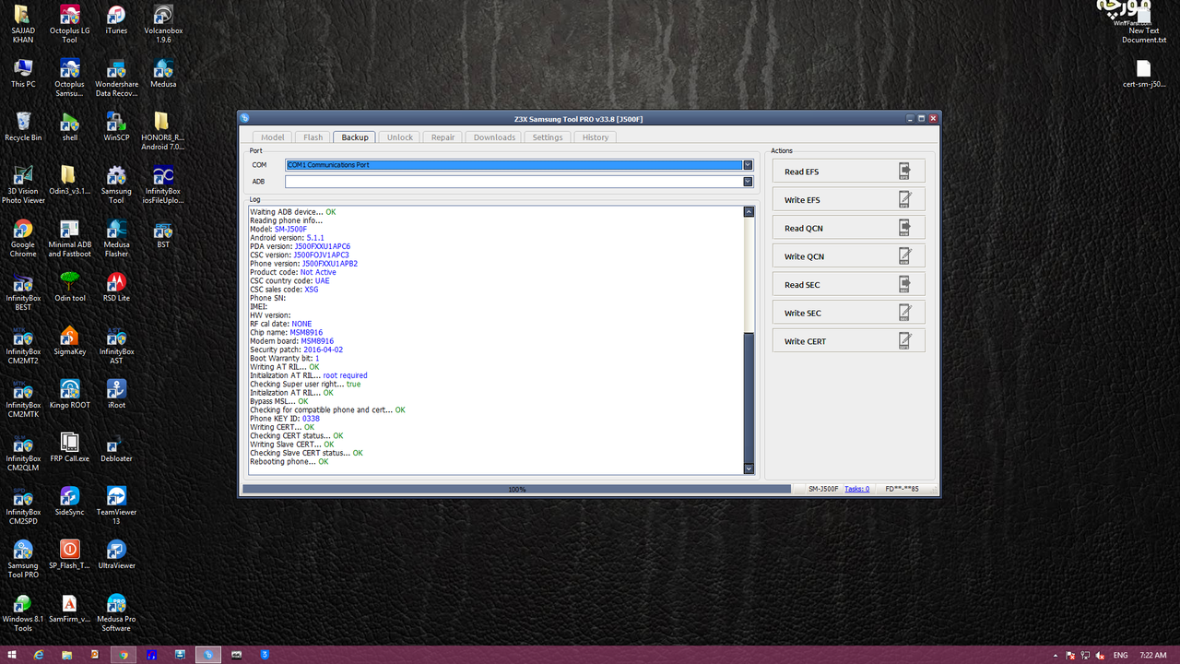Switch to the Unlock tab
Viewport: 1180px width, 664px height.
(400, 137)
